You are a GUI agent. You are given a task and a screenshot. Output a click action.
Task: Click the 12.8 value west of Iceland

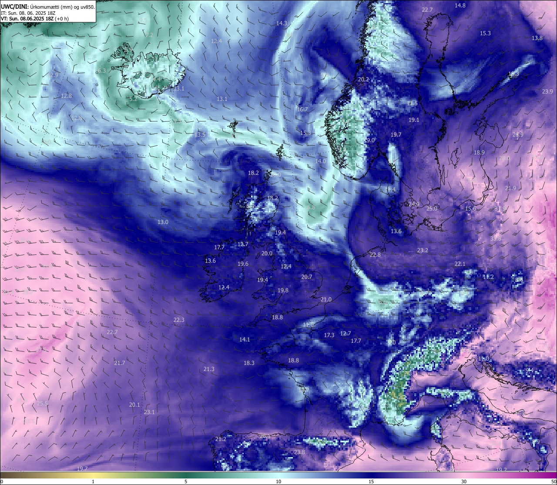coord(66,96)
